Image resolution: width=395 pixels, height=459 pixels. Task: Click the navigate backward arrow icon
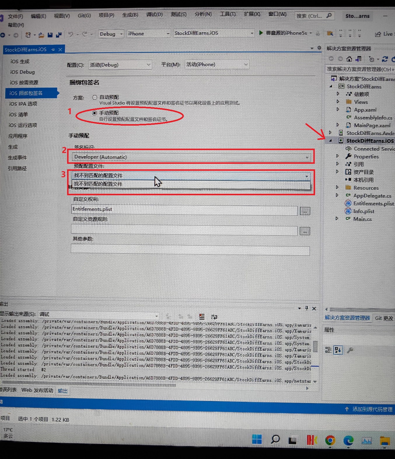(x=3, y=35)
